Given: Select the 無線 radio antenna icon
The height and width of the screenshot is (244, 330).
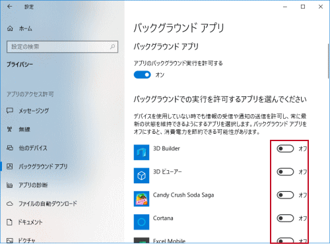Looking at the screenshot, I should coord(9,129).
